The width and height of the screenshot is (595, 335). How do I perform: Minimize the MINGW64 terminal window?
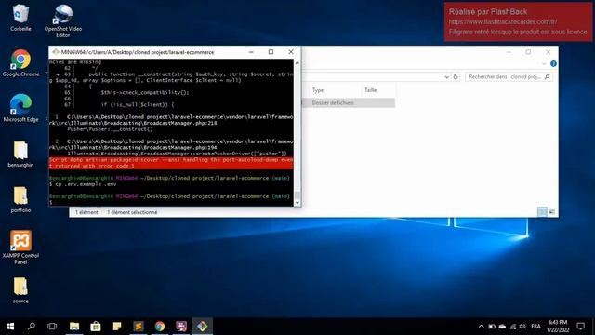[x=251, y=52]
